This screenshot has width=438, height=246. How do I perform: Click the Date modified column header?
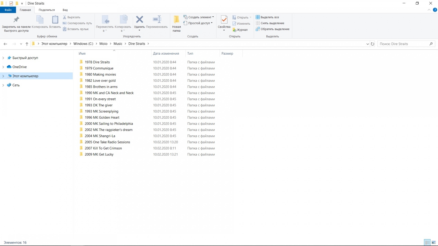pos(166,54)
